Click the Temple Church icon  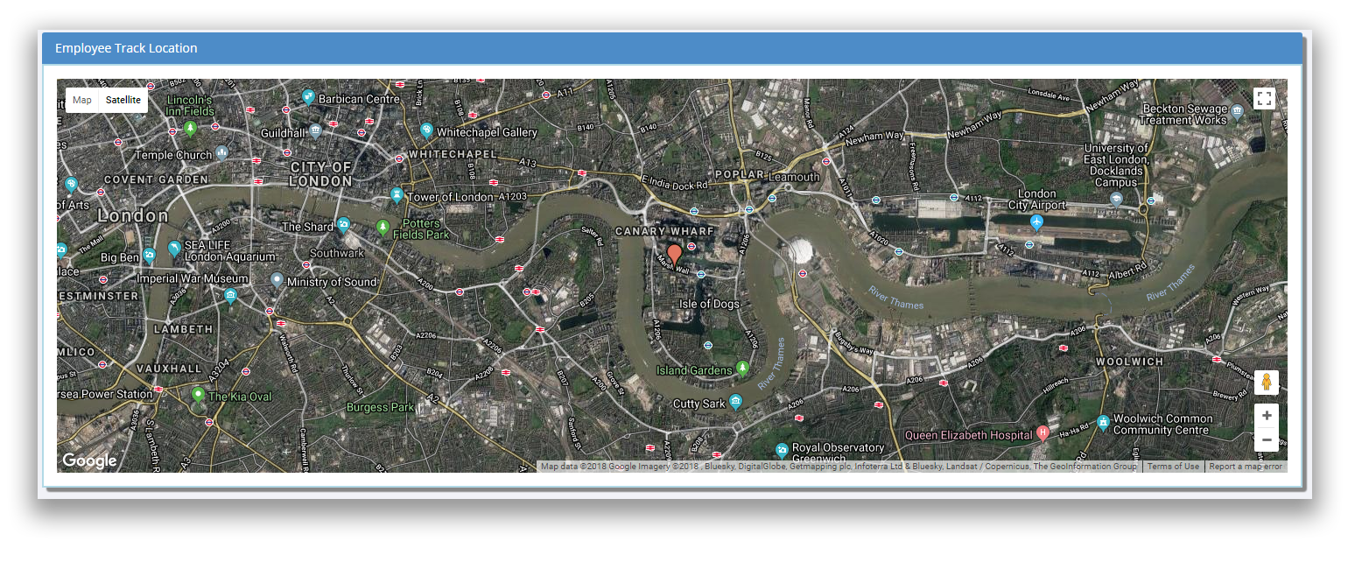coord(222,152)
